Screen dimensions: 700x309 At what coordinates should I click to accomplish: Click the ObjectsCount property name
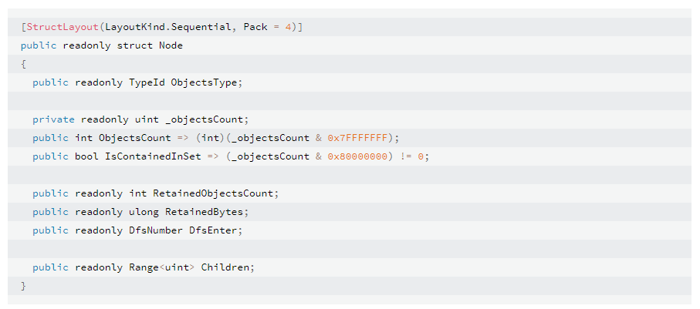[135, 138]
